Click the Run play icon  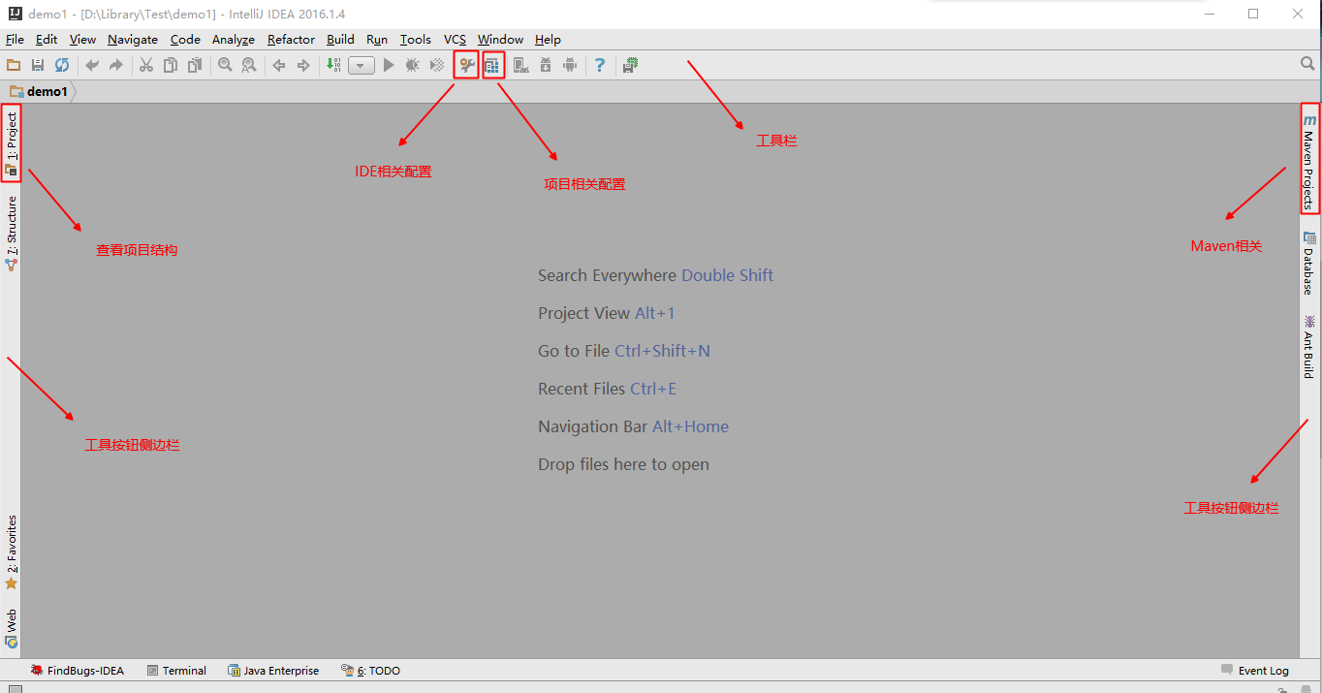click(389, 65)
